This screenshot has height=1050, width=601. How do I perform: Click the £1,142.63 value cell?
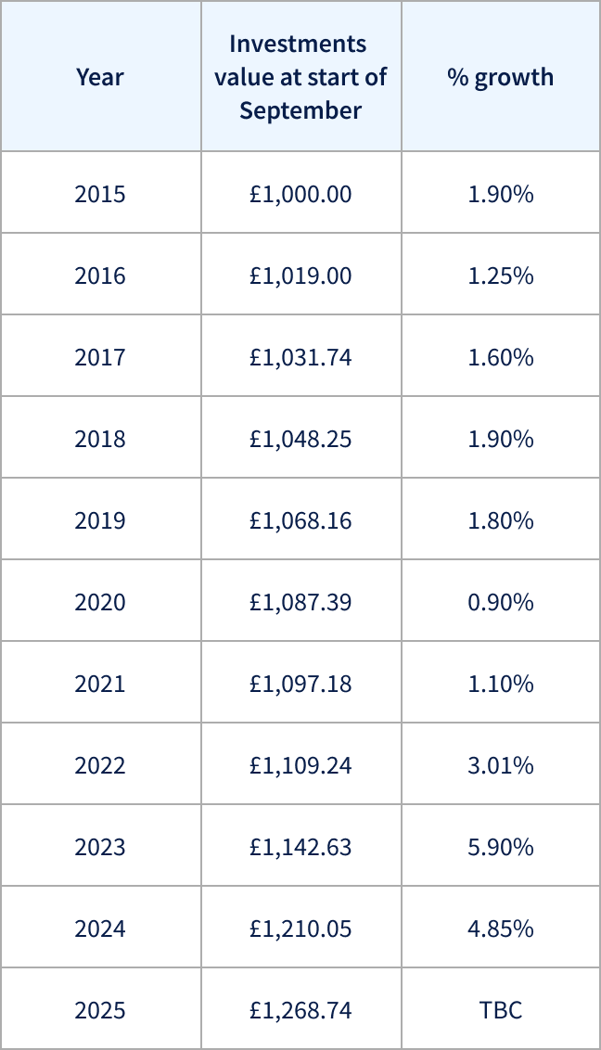[300, 848]
